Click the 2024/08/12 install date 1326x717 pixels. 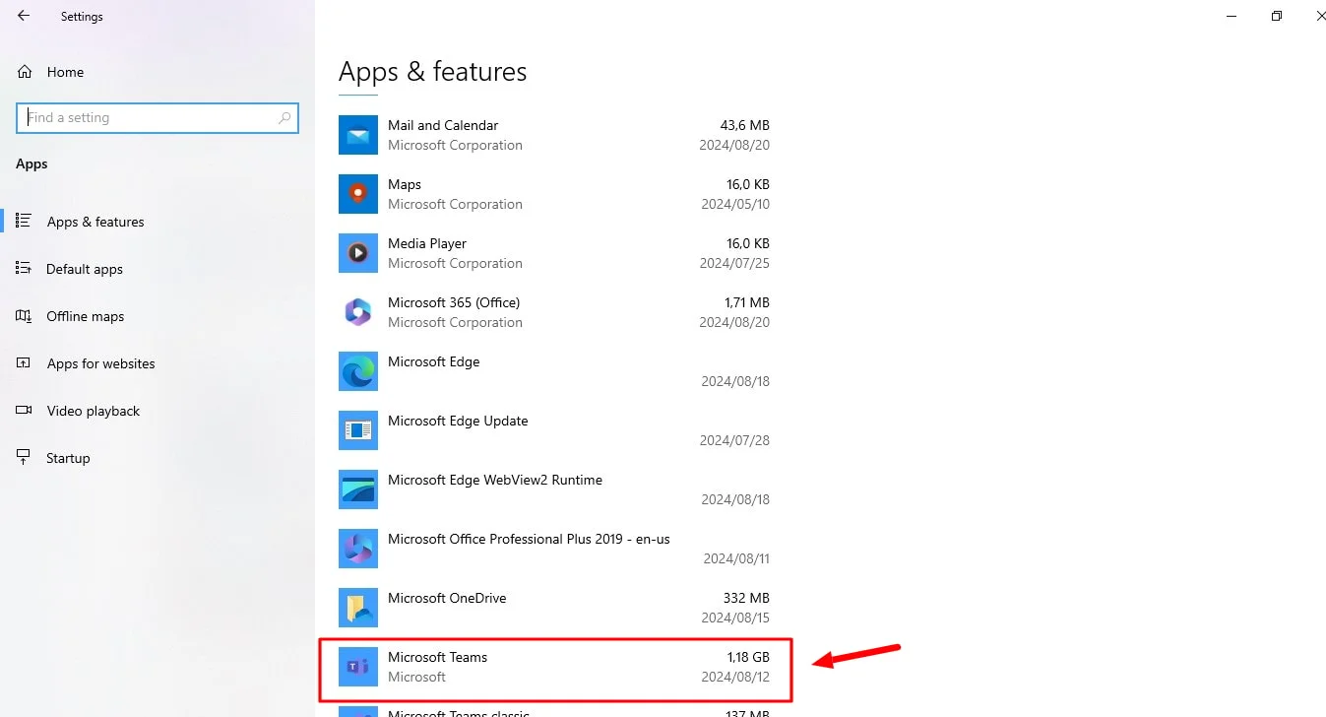[735, 677]
